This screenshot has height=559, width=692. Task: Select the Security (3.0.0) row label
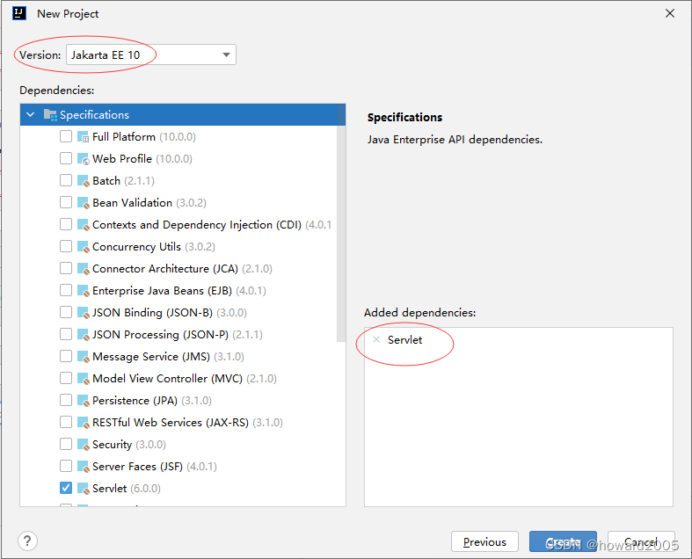[129, 445]
